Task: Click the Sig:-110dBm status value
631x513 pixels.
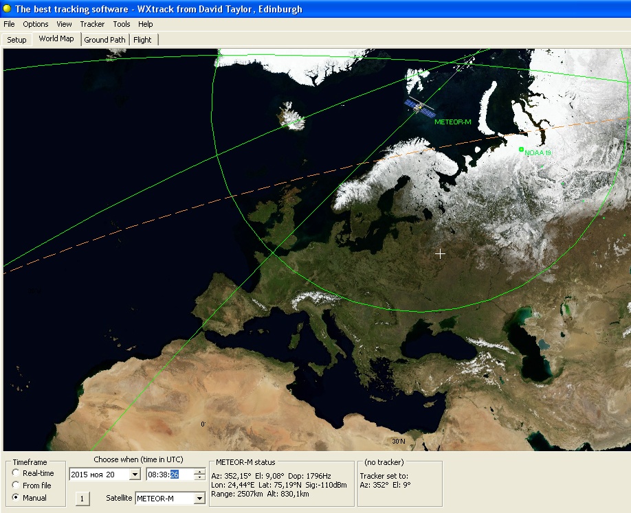Action: click(x=326, y=485)
